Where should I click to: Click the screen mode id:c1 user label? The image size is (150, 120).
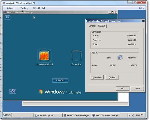[44, 64]
